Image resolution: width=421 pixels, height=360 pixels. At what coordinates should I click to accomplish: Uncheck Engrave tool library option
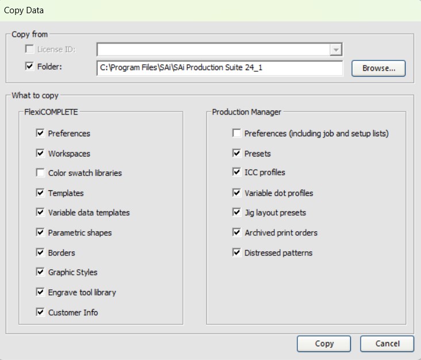click(x=40, y=292)
